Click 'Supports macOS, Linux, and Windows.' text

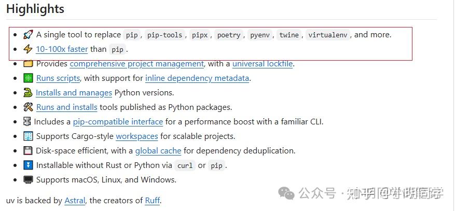[x=106, y=180]
